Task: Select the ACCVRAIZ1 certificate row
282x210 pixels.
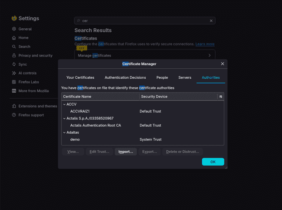Action: [x=143, y=111]
